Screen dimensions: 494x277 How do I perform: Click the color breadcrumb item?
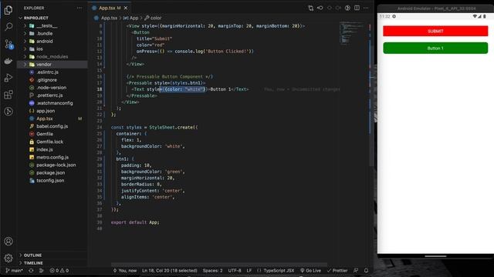(x=153, y=18)
